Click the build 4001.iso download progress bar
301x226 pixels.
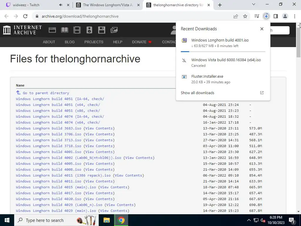tap(223, 51)
